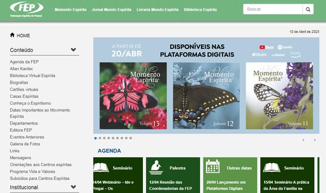Click the open book icon on the 15/04 Seminário card
Image resolution: width=326 pixels, height=193 pixels.
point(271,168)
